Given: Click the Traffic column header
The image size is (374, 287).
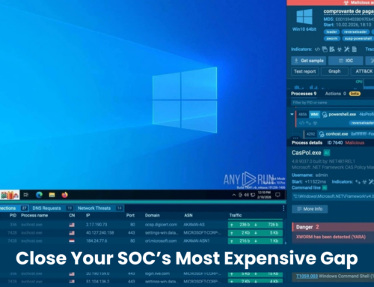Looking at the screenshot, I should [x=236, y=215].
